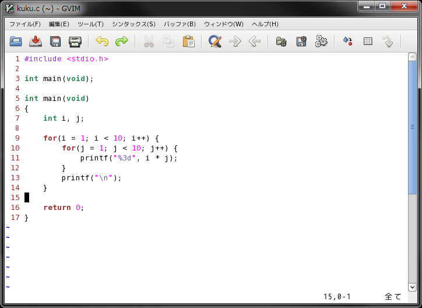Click the 'return 0;' line
This screenshot has width=422, height=308.
(x=64, y=208)
